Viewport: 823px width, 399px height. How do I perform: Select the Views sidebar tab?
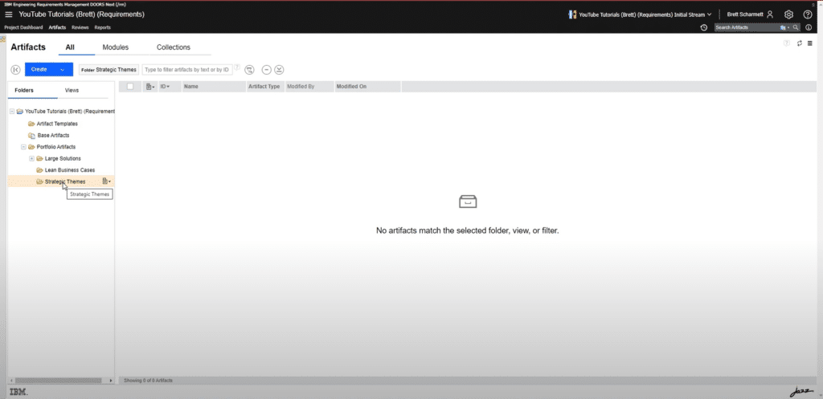(x=72, y=90)
